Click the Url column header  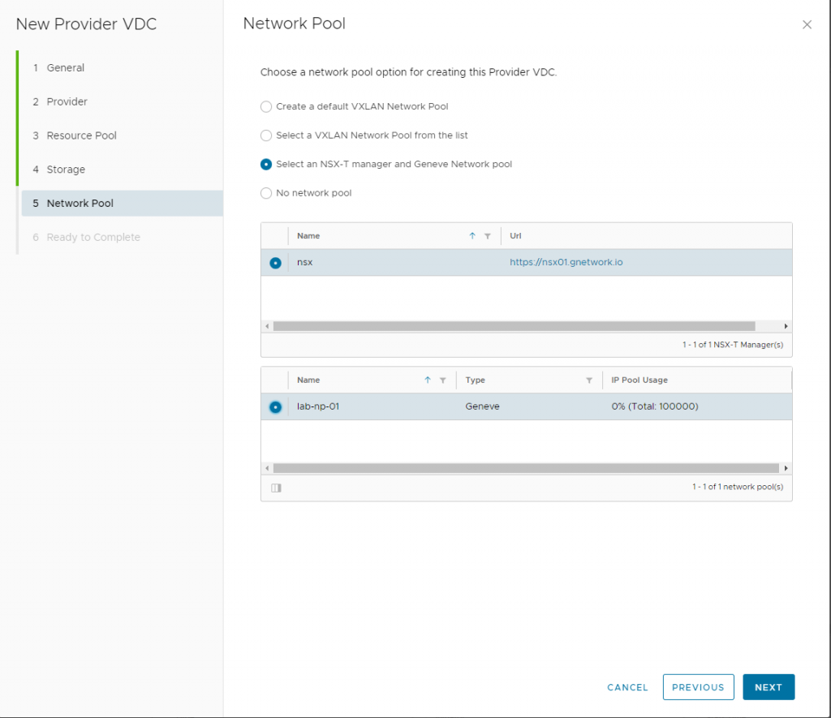[515, 236]
